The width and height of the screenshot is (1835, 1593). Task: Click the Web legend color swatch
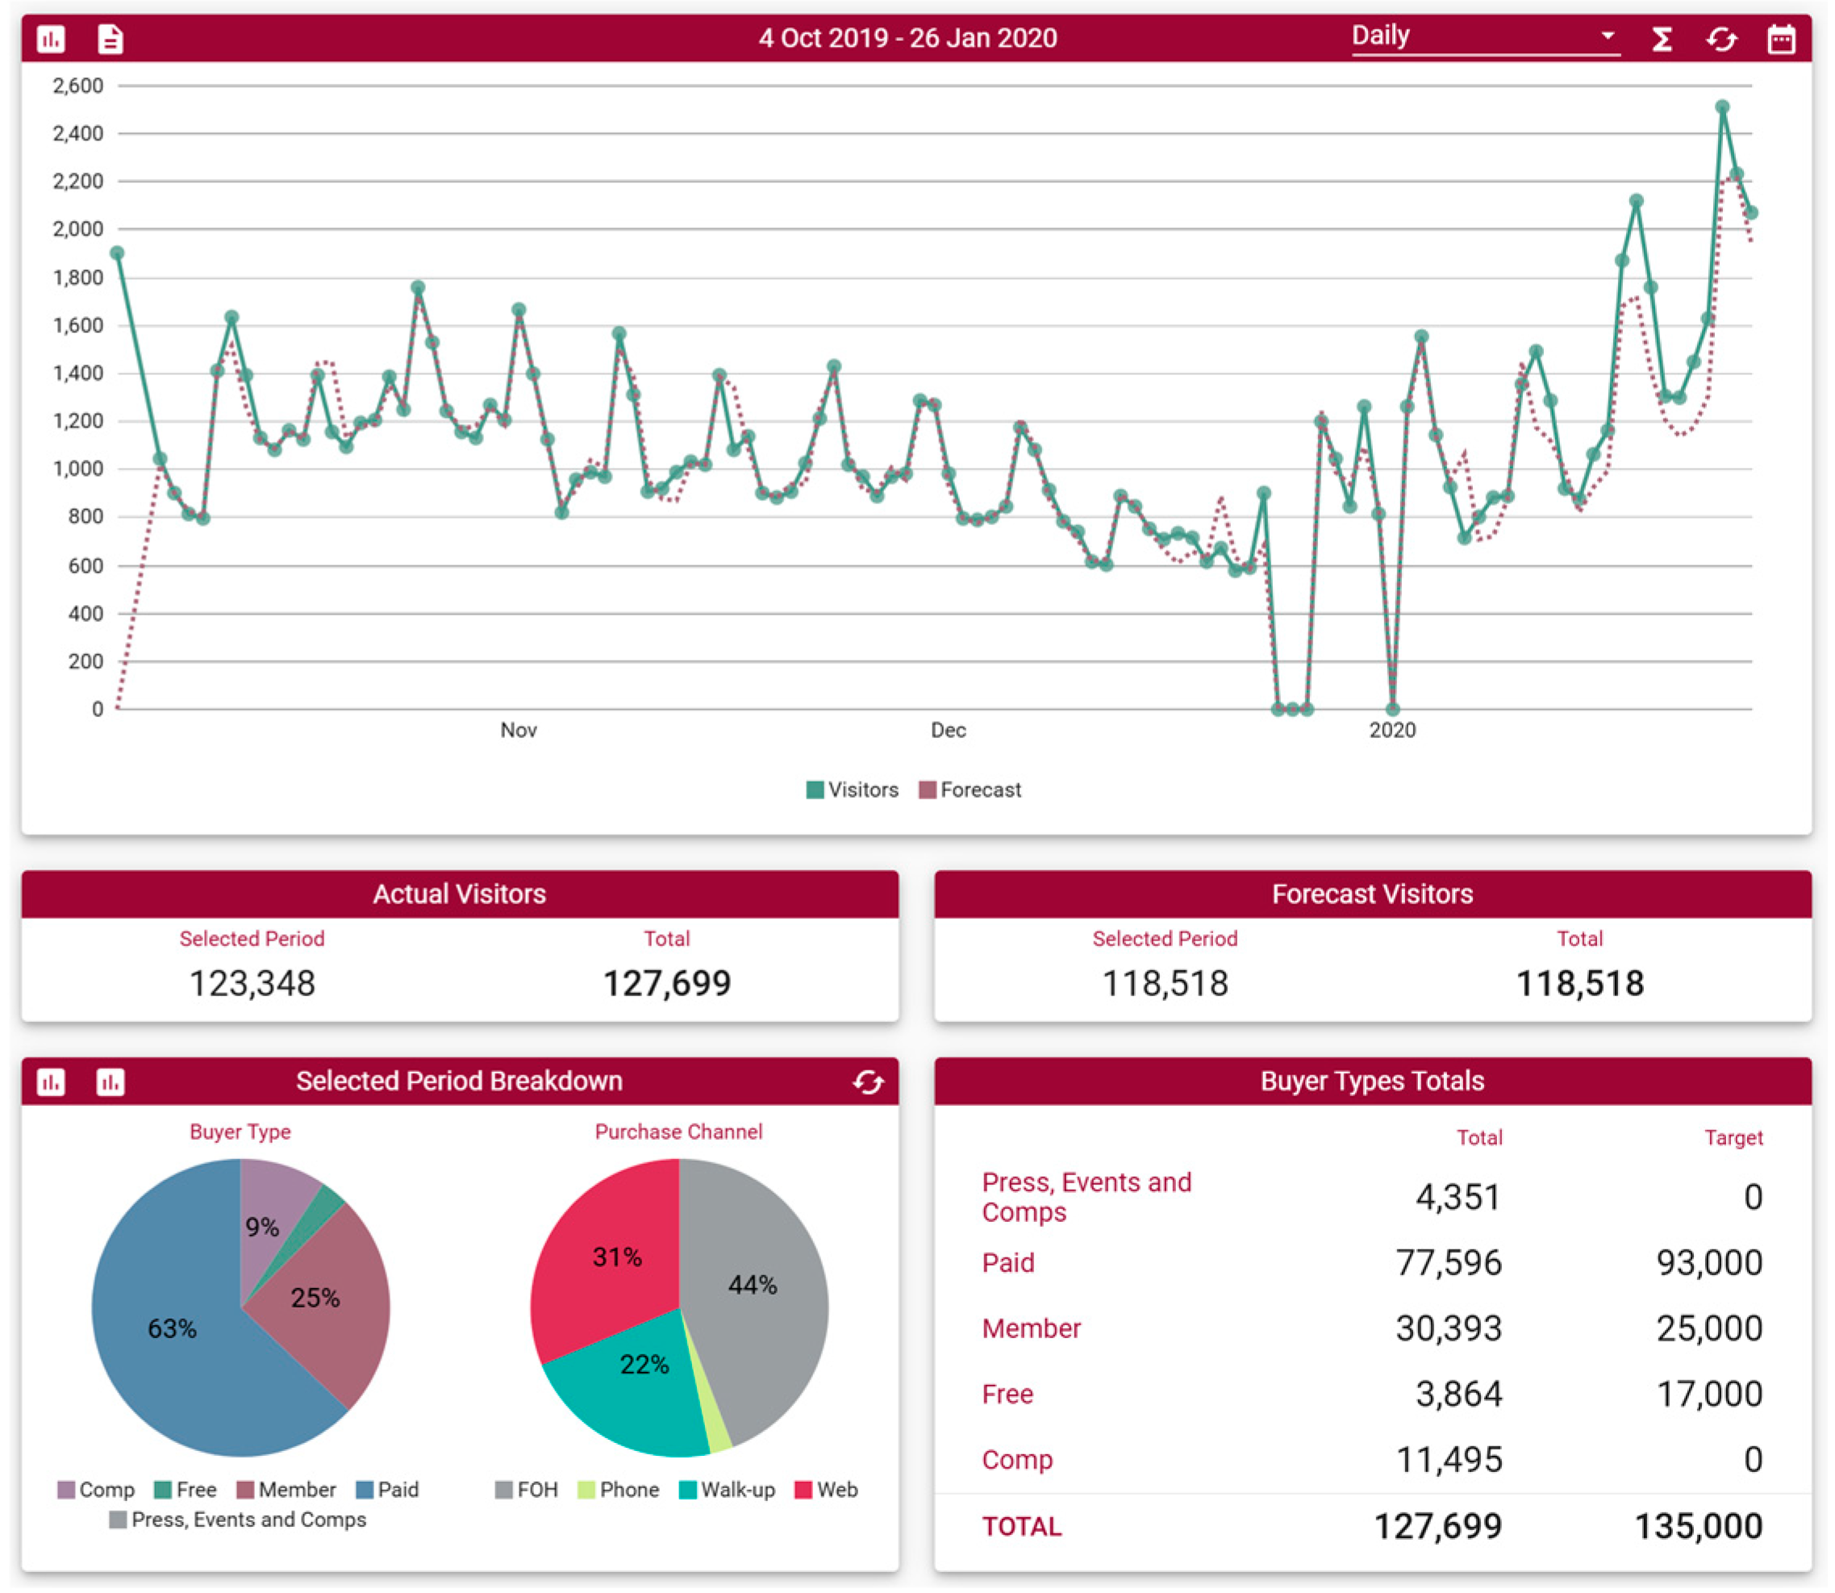click(803, 1489)
